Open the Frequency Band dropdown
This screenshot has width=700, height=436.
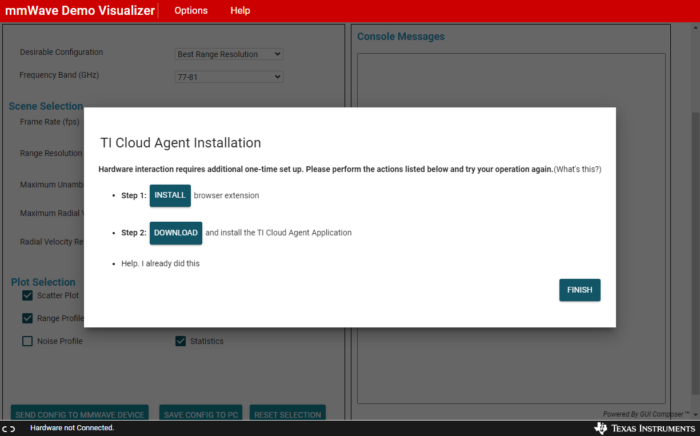coord(229,77)
